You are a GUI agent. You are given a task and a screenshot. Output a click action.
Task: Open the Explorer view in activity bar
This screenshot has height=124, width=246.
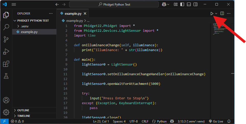6,15
